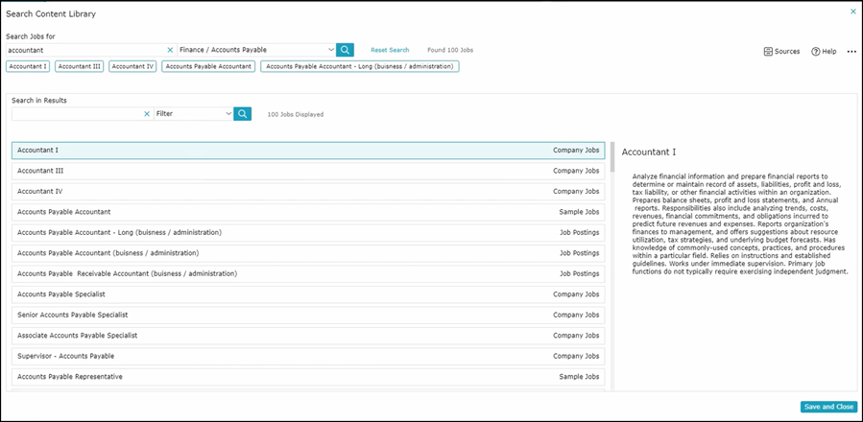
Task: Select the Accounts Payable Accountant suggestion tag
Action: (x=209, y=67)
